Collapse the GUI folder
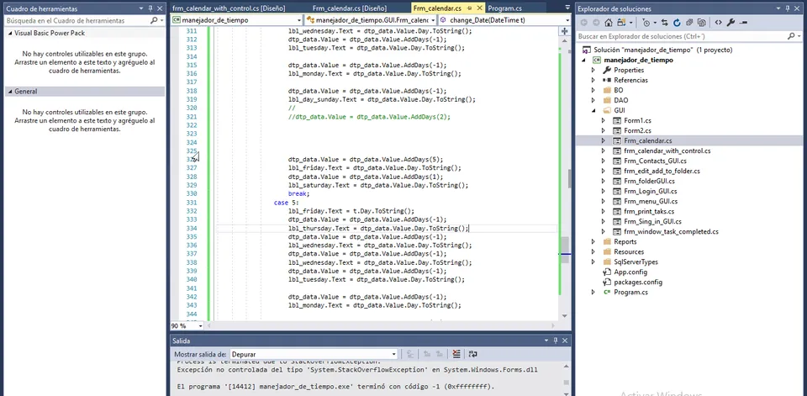Viewport: 807px width, 396px height. tap(593, 110)
